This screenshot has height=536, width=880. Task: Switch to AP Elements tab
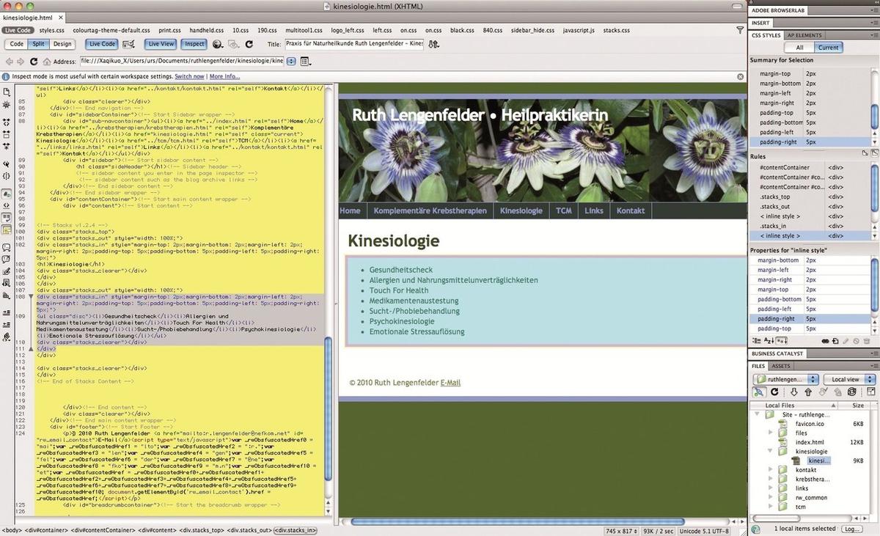(x=804, y=35)
